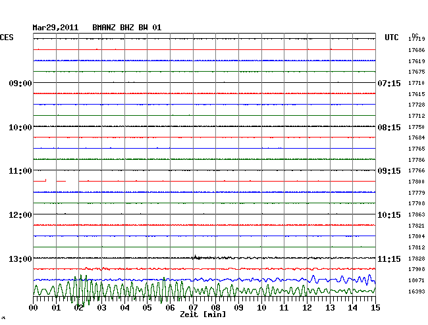Image resolution: width=428 pixels, height=325 pixels.
Task: Click the DC value 17821
Action: click(x=417, y=226)
